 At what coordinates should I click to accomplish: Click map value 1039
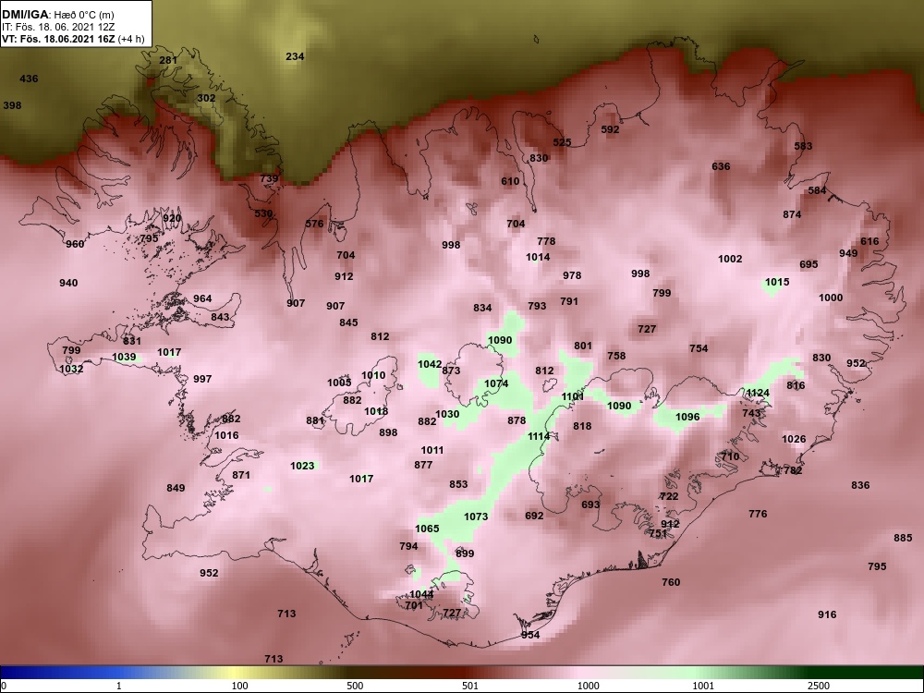point(124,357)
